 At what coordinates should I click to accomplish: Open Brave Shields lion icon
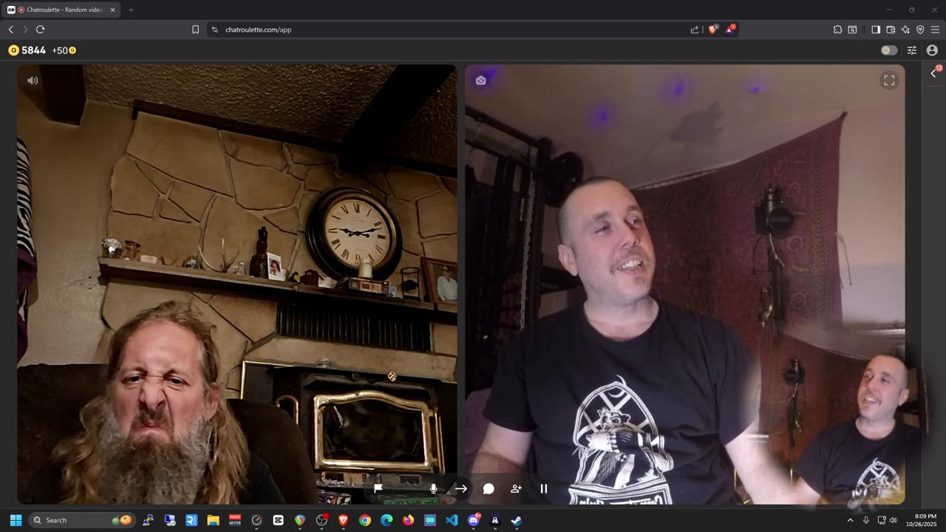[713, 29]
